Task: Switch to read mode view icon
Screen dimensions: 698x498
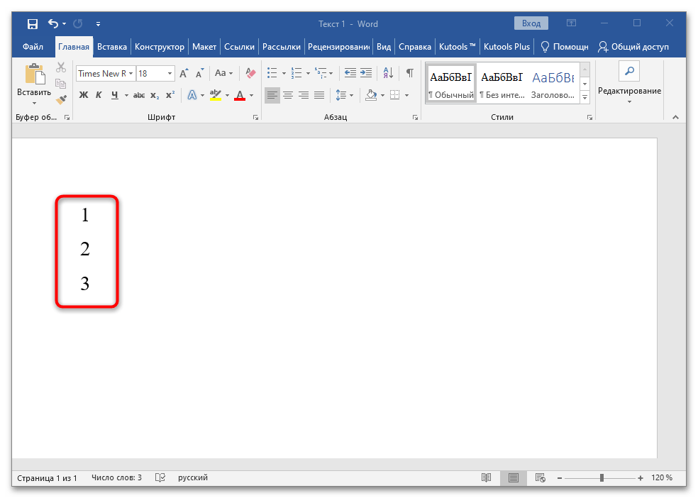Action: coord(486,477)
